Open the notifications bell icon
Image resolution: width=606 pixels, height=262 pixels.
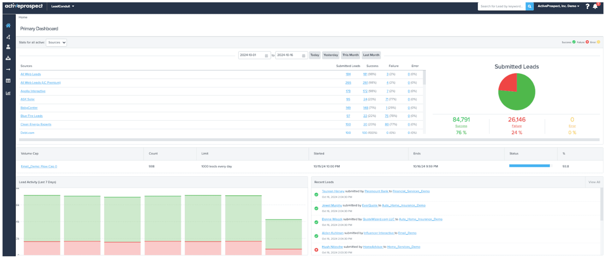pyautogui.click(x=595, y=6)
